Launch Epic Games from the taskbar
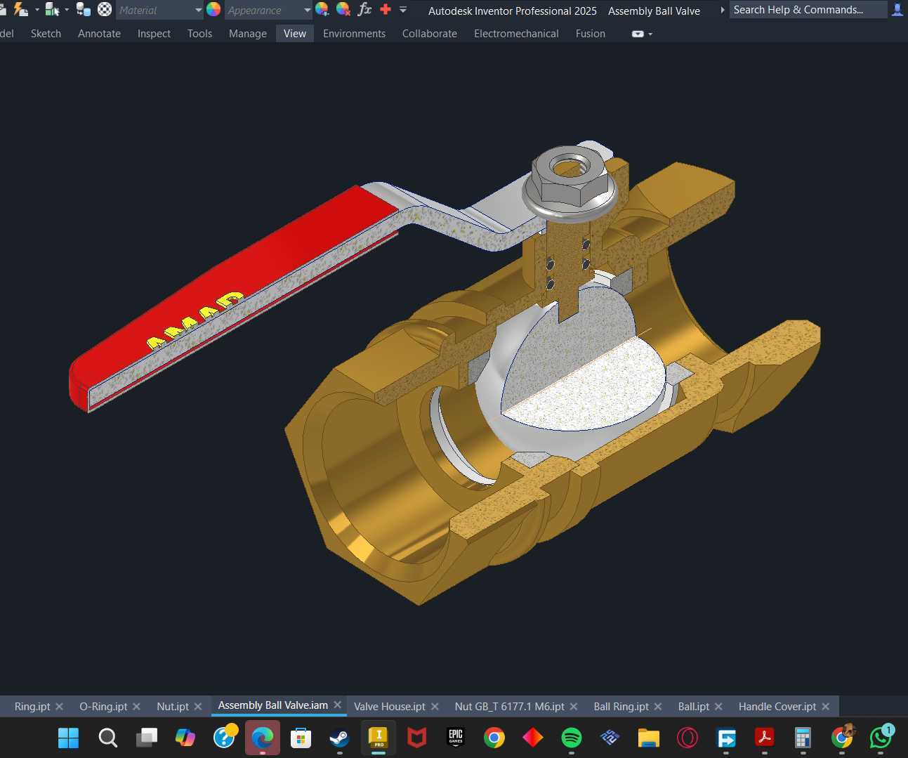 point(456,737)
